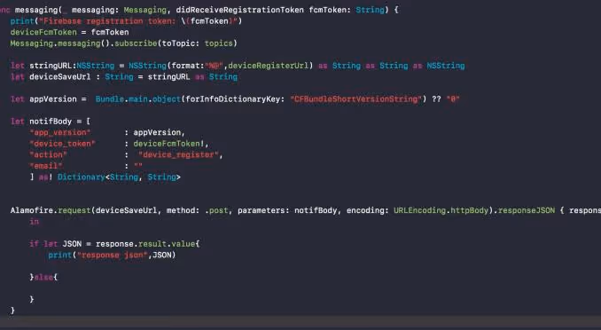Image resolution: width=601 pixels, height=330 pixels.
Task: Click the .post enum value
Action: (216, 210)
